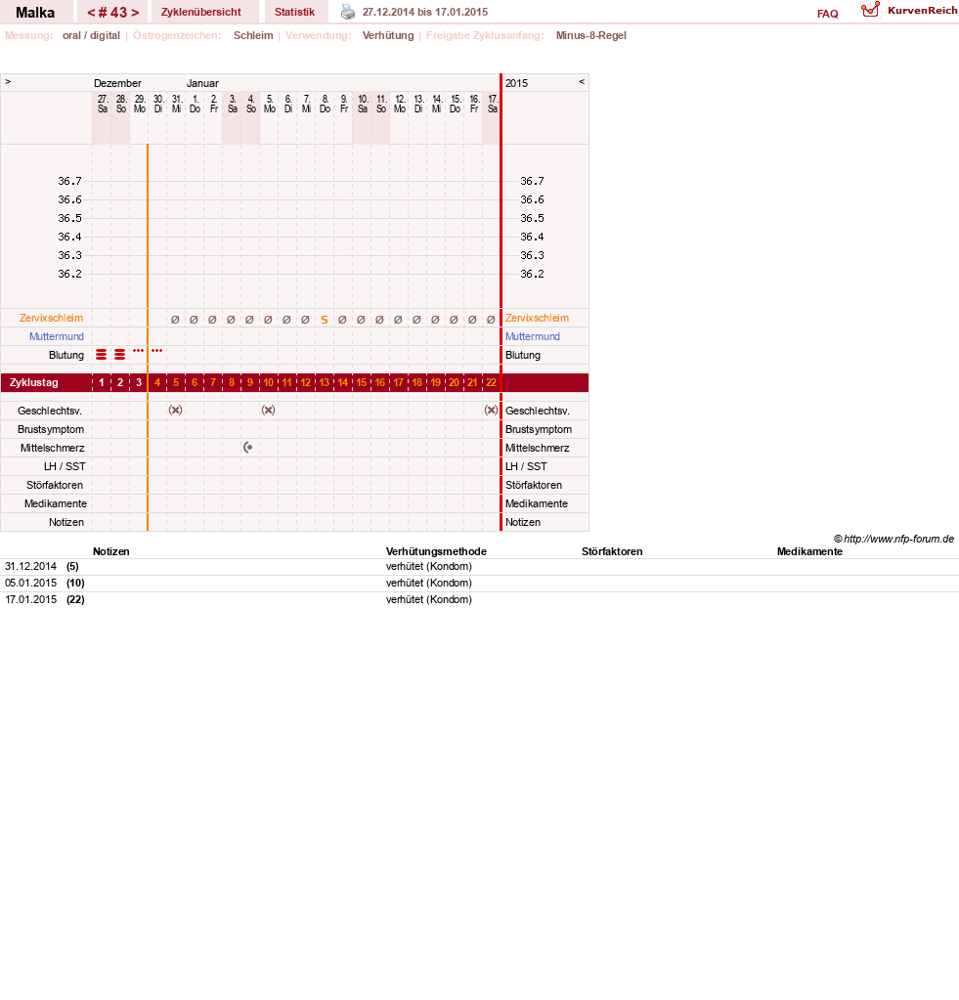
Task: Click the 2015 year label
Action: (x=516, y=83)
